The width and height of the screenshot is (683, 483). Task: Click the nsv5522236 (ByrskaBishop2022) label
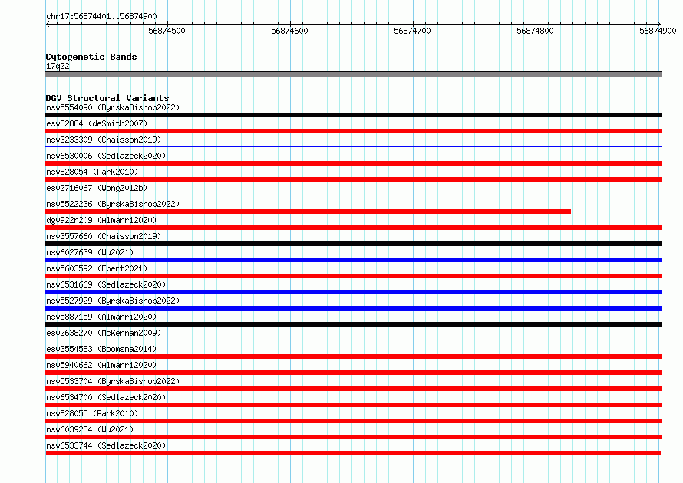pyautogui.click(x=113, y=204)
